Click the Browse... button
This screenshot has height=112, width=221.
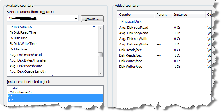point(92,19)
